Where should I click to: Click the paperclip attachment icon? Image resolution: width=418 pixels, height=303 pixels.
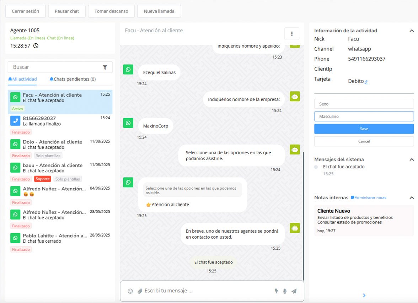pyautogui.click(x=140, y=291)
